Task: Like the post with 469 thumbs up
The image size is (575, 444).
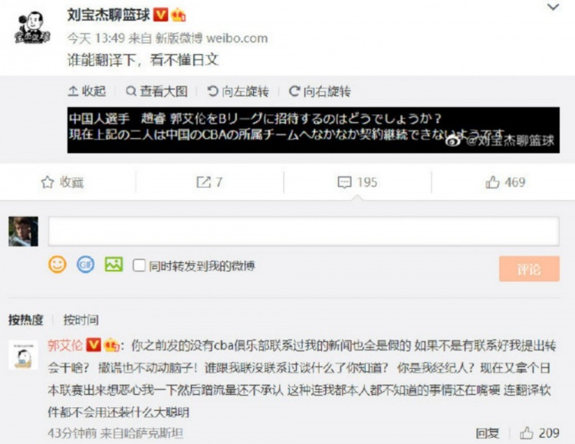Action: click(x=505, y=182)
